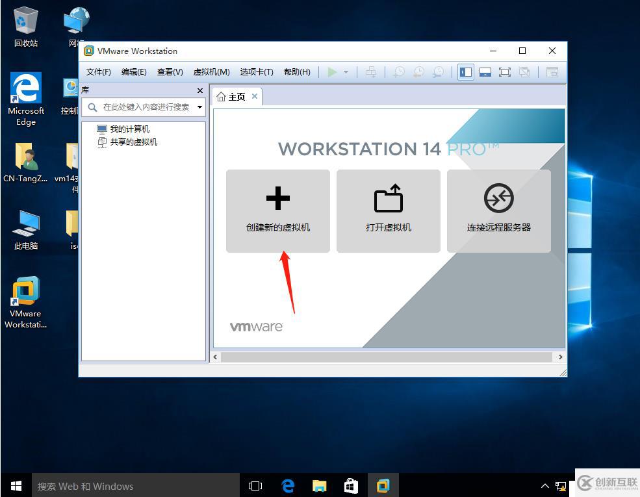Click the connect to remote server tile

(498, 210)
